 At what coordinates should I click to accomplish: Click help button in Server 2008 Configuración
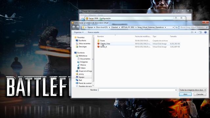click(176, 18)
